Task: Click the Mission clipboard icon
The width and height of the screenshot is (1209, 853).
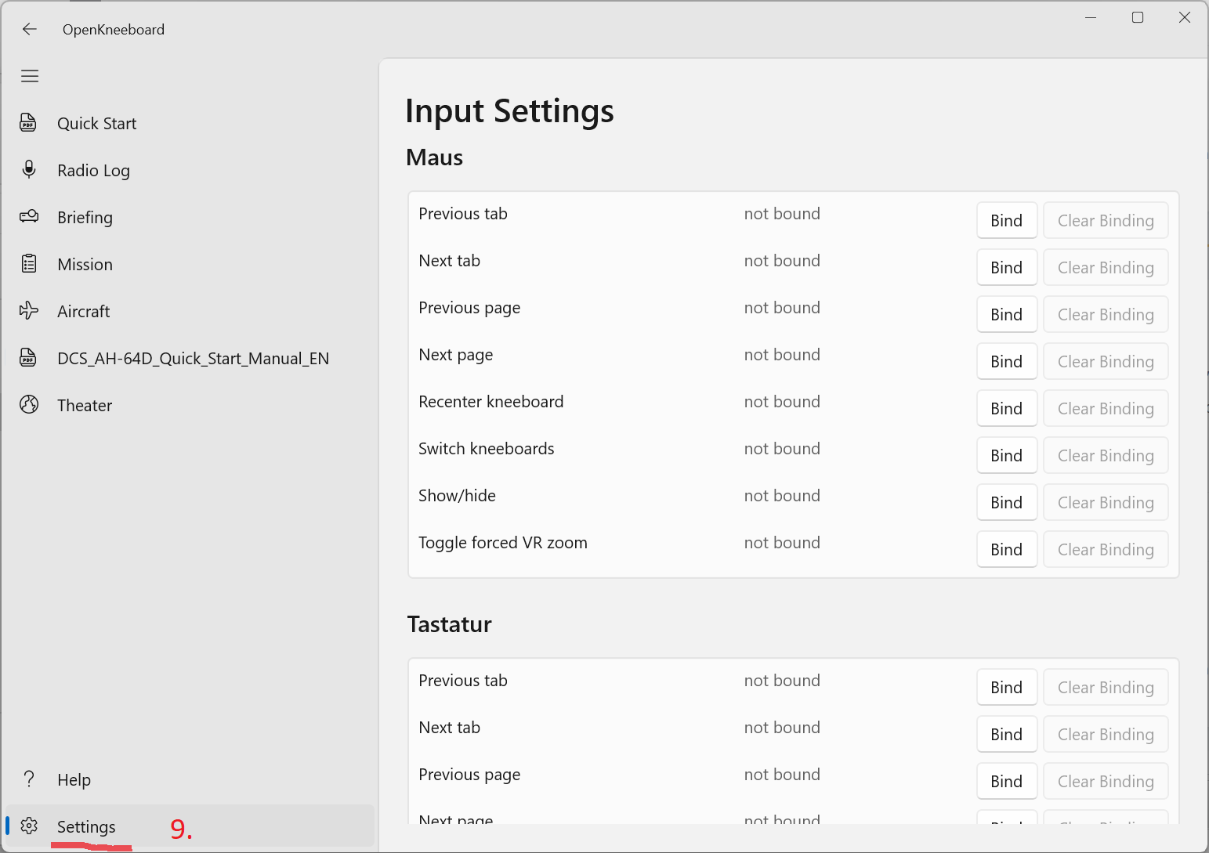Action: 29,264
